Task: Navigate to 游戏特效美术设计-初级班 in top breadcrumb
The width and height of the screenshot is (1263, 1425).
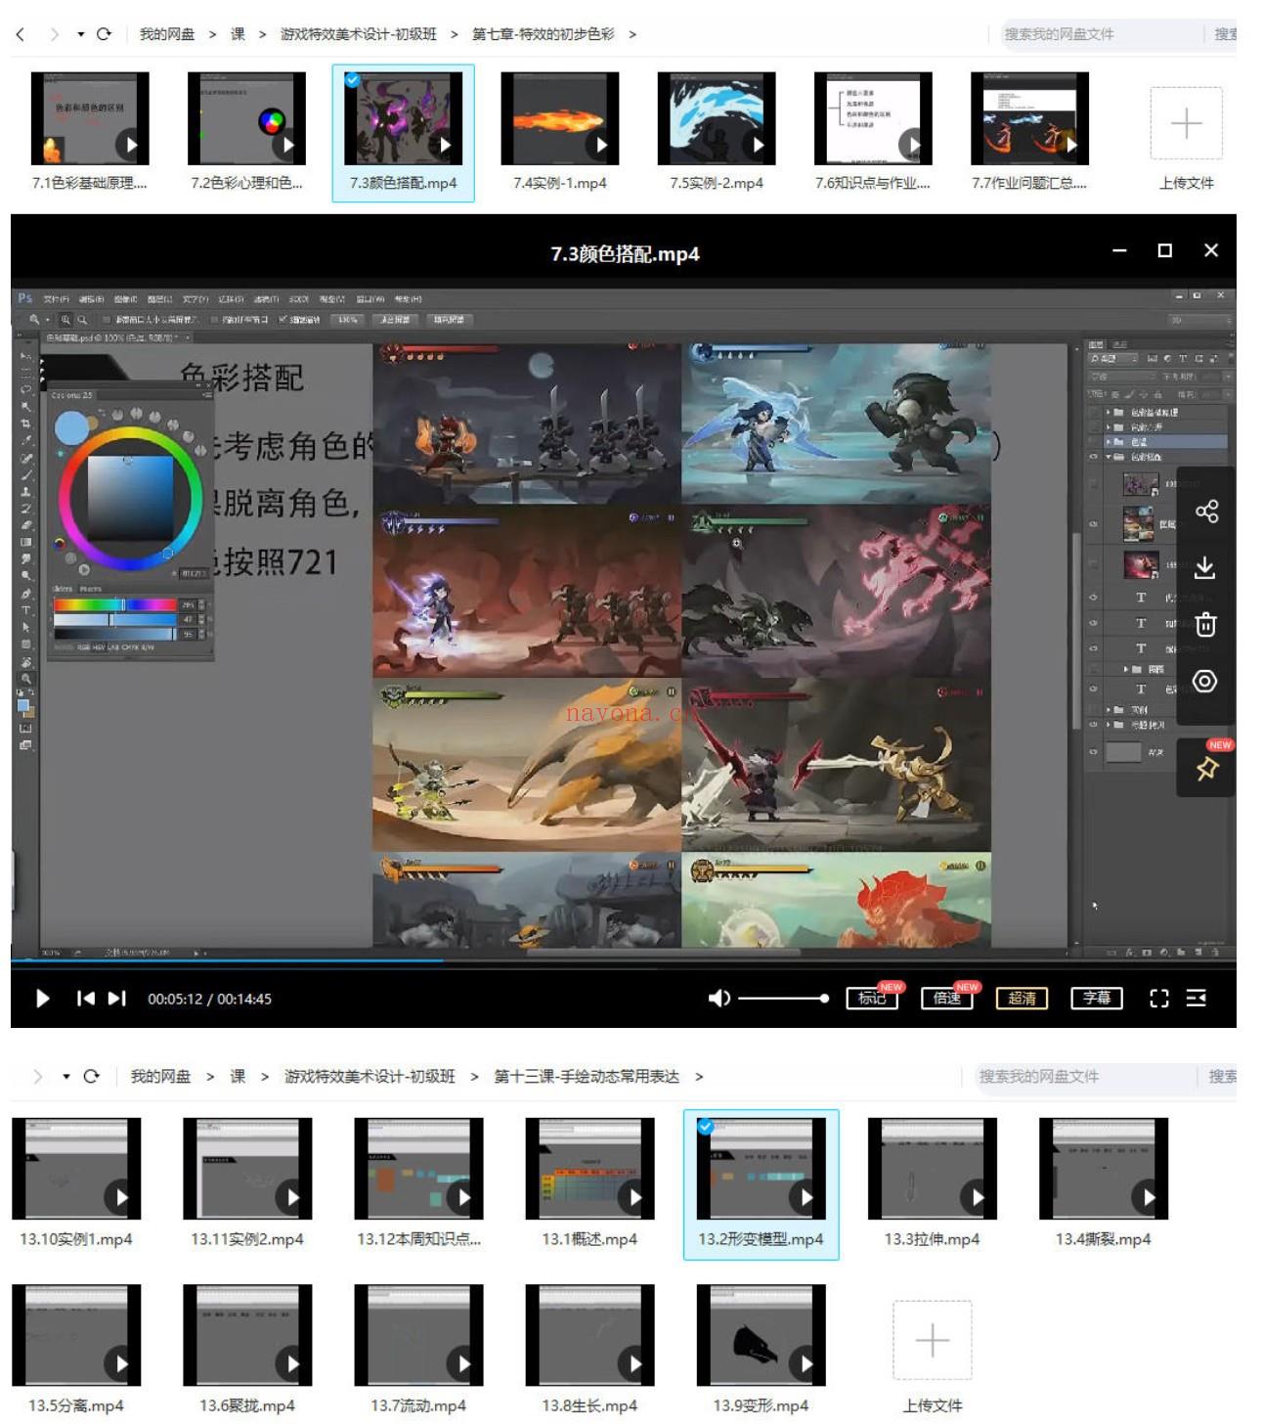Action: coord(359,34)
